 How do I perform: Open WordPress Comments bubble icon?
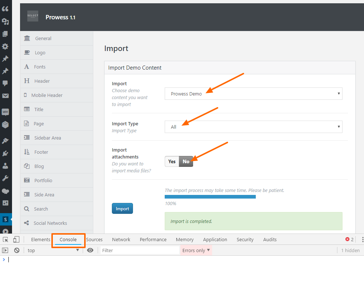5,83
